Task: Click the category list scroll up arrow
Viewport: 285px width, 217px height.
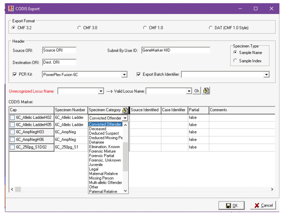Action: [x=125, y=125]
